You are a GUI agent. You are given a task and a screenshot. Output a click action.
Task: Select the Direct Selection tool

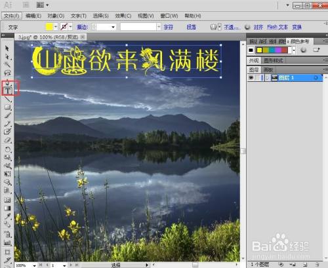[x=7, y=56]
